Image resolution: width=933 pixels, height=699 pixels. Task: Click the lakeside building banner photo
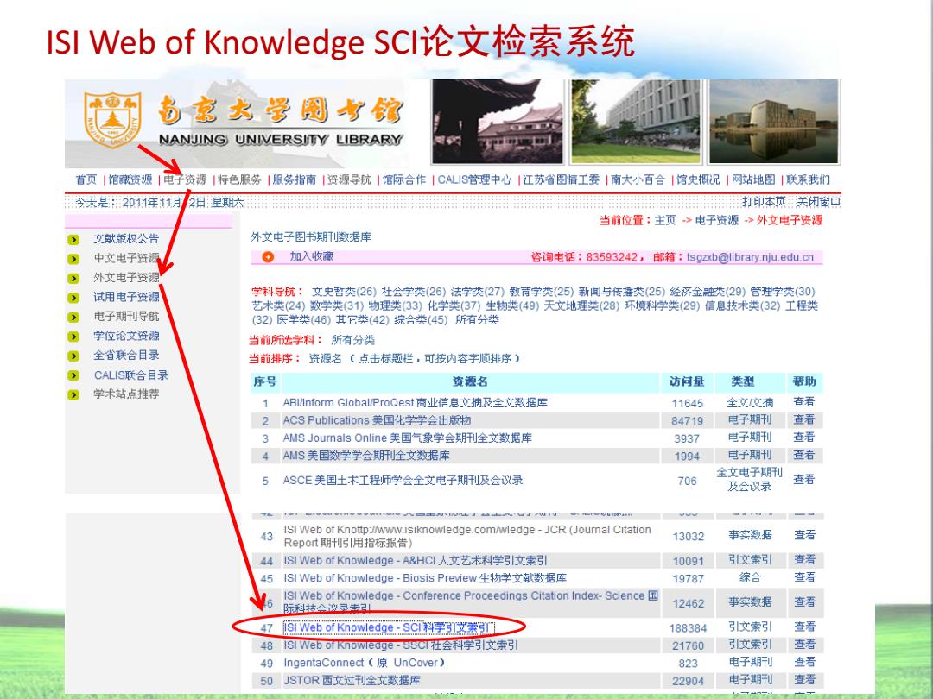tap(773, 122)
